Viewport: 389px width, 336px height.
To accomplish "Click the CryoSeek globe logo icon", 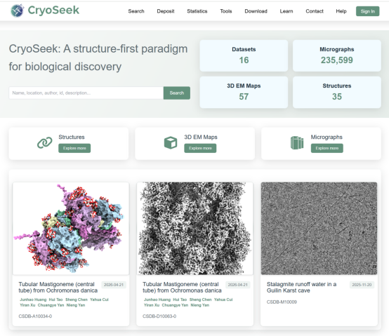I will point(17,11).
